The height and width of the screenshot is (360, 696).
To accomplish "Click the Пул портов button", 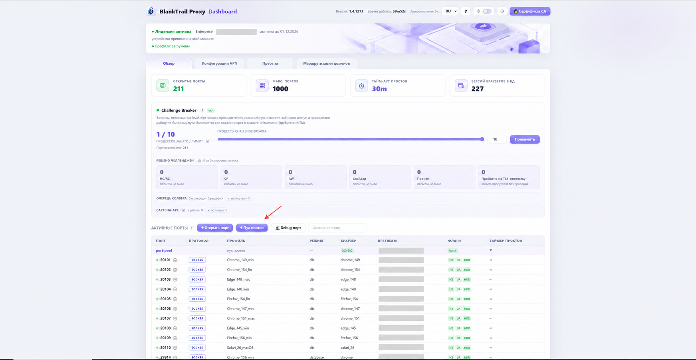I will [252, 228].
